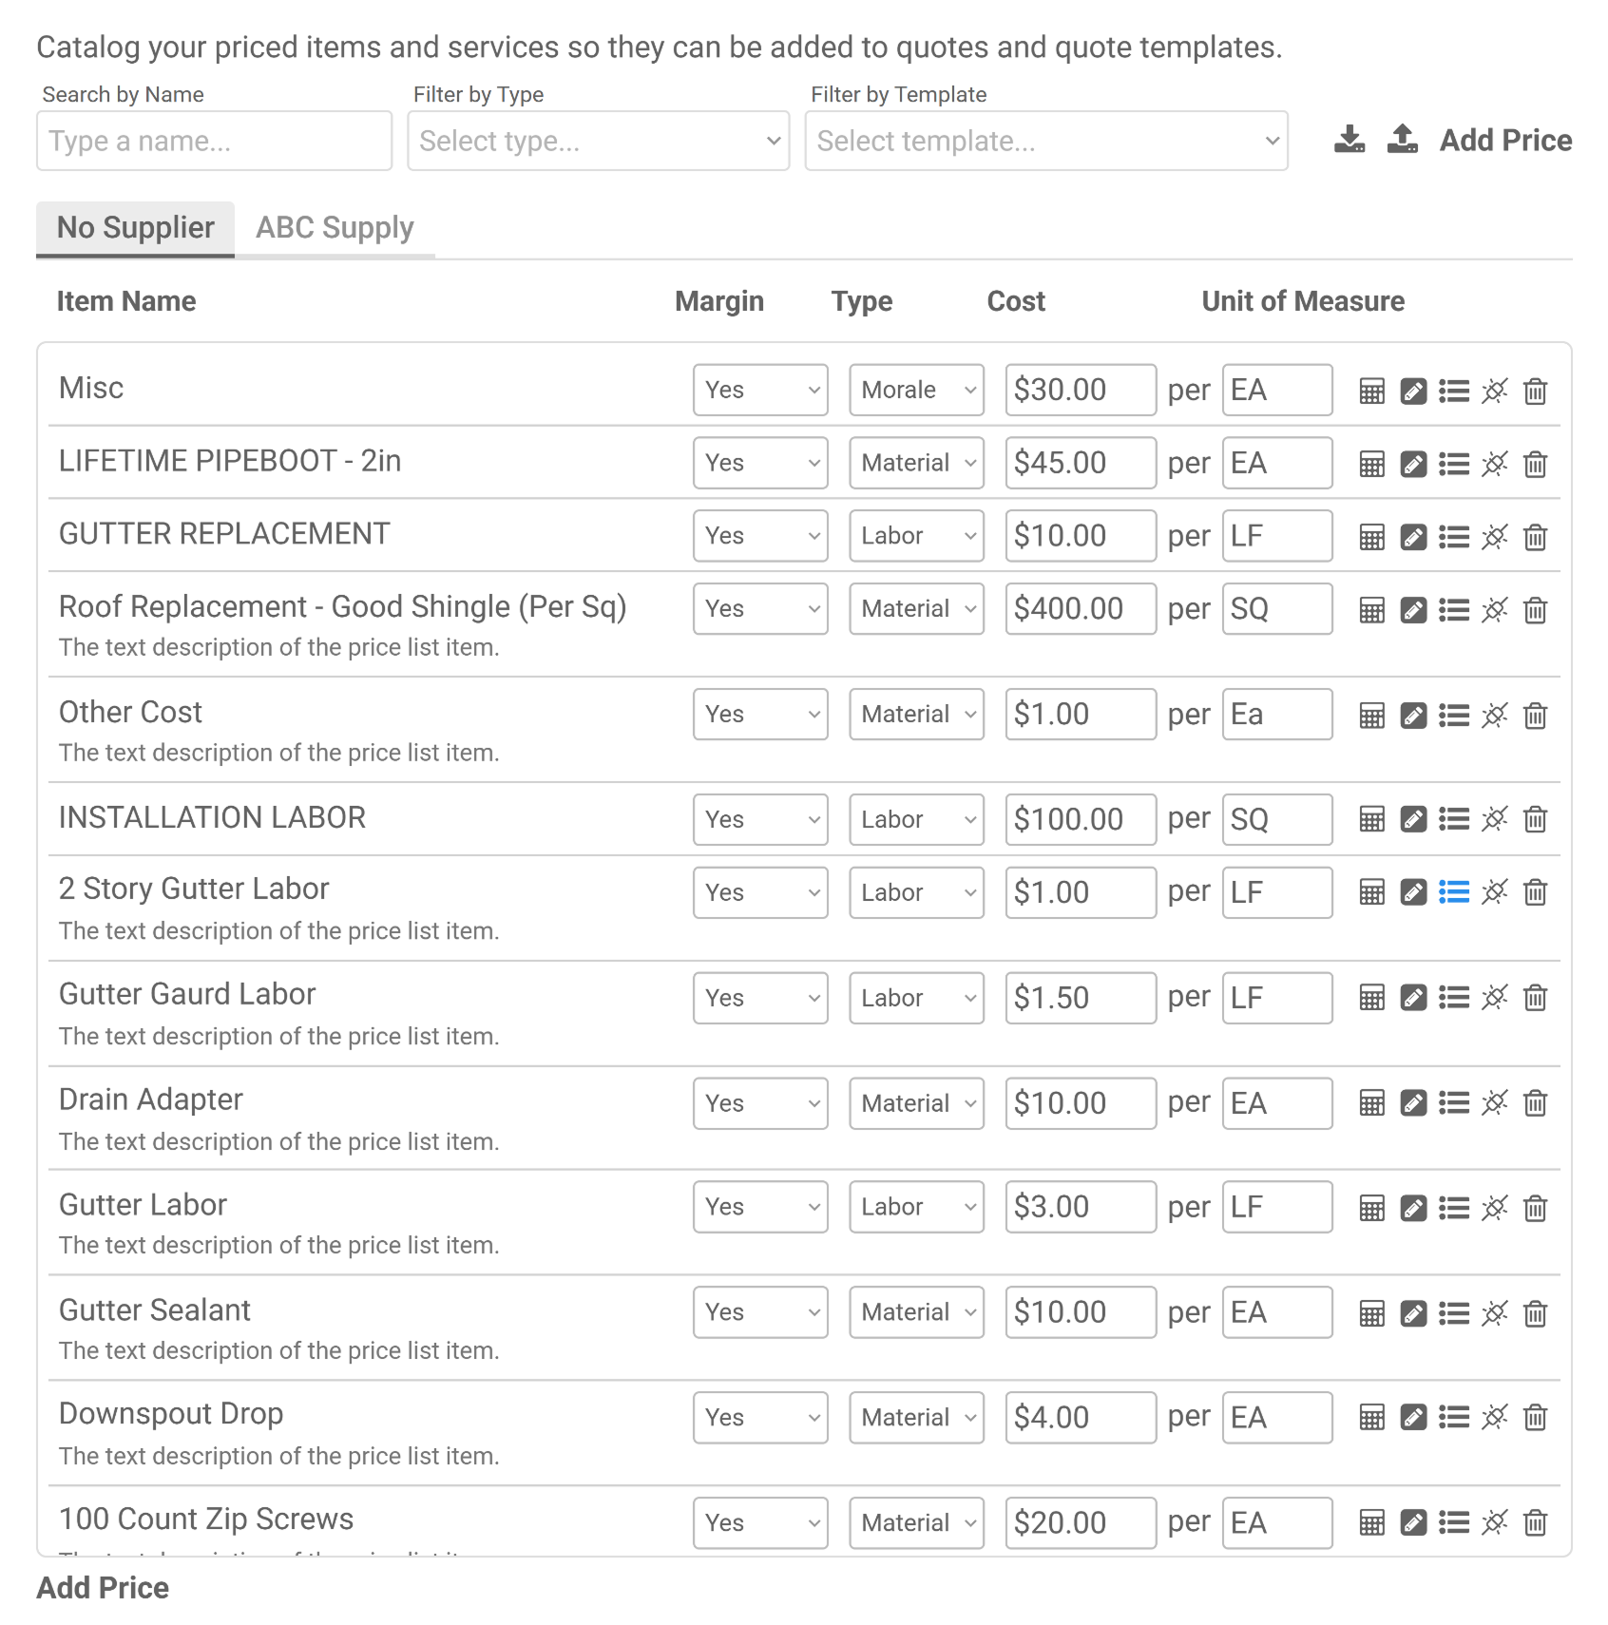Viewport: 1608px width, 1625px height.
Task: Open calculator for Gutter Gaurd Labor
Action: pos(1371,998)
